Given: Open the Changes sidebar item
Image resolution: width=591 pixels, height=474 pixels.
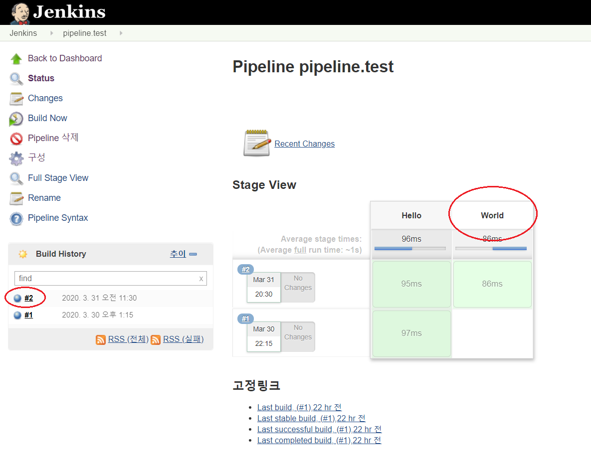Looking at the screenshot, I should tap(45, 98).
